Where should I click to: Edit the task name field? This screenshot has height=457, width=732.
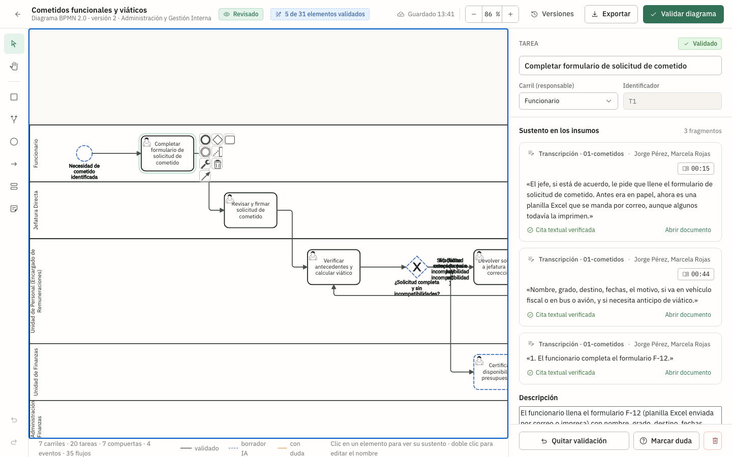(620, 66)
